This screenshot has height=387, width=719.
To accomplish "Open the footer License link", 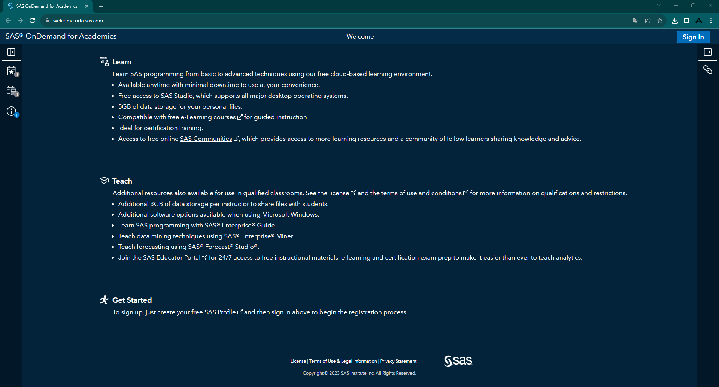I will tap(298, 361).
